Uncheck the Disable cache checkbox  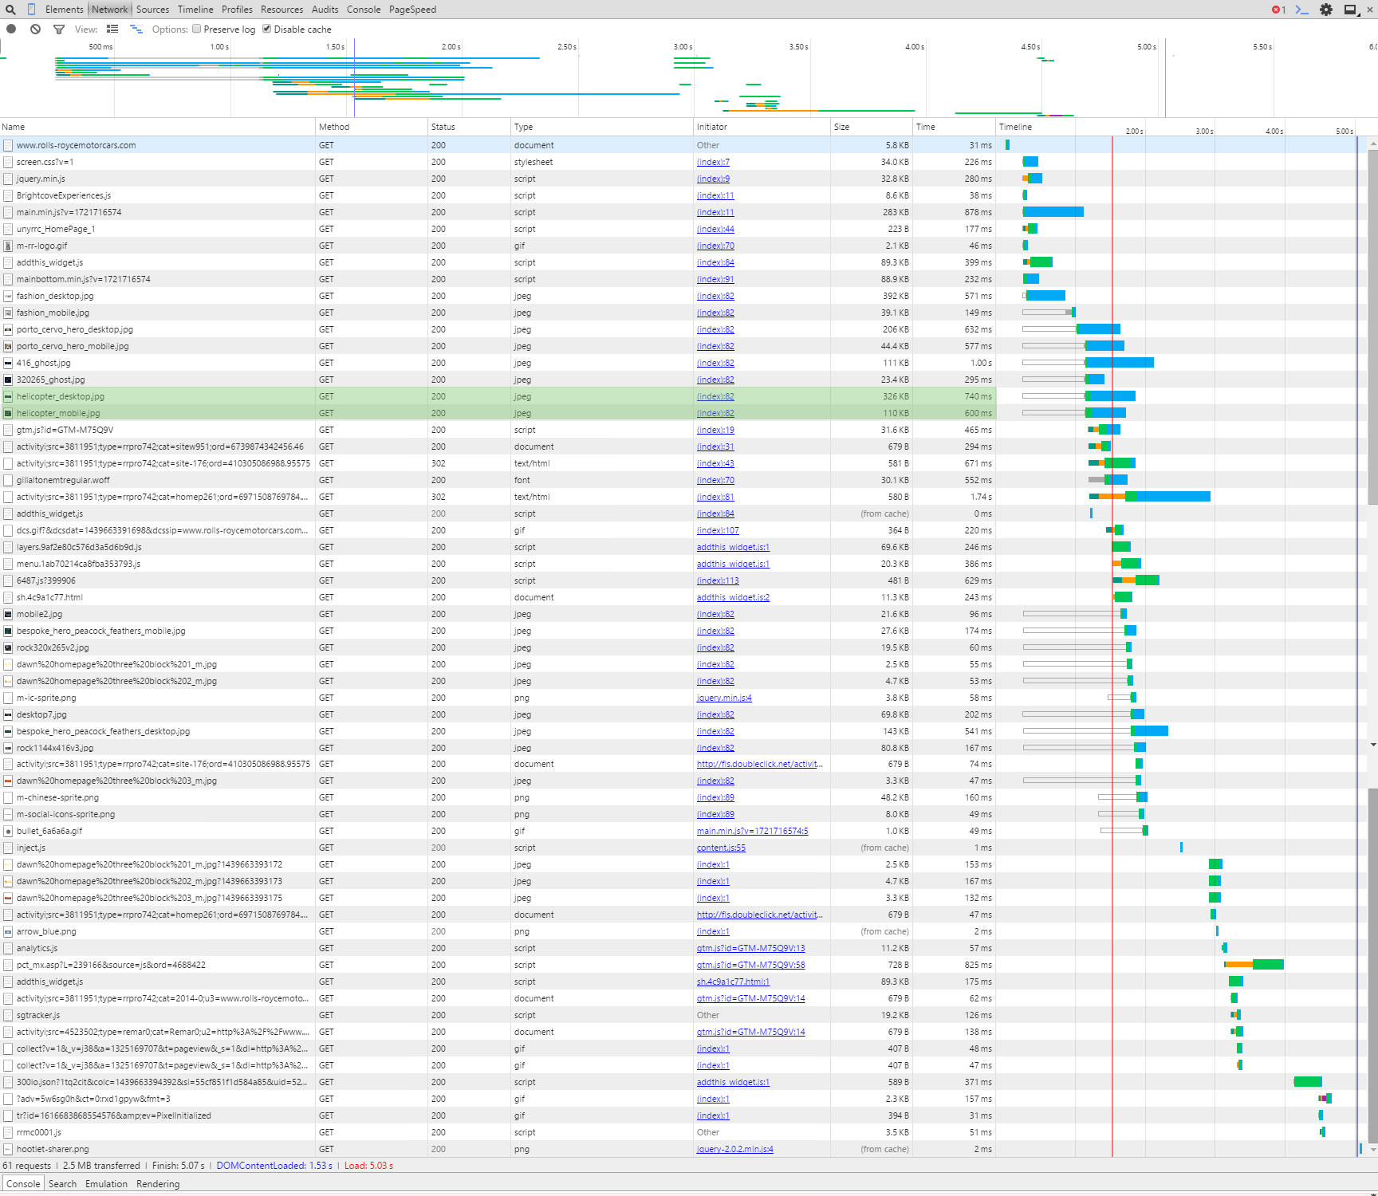click(267, 29)
